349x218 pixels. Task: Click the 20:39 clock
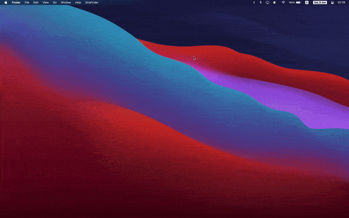[341, 3]
